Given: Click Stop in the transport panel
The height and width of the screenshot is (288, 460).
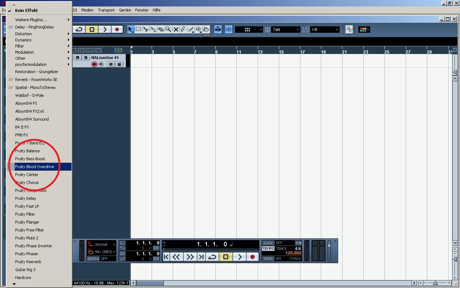Looking at the screenshot, I should 226,257.
